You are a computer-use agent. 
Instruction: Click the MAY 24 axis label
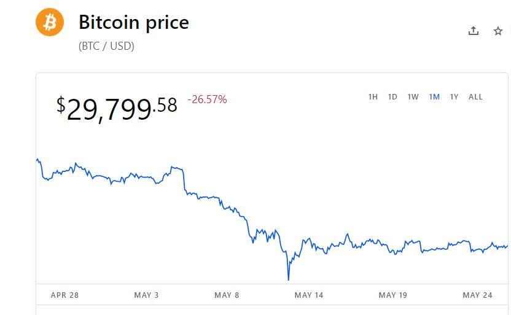pos(477,295)
